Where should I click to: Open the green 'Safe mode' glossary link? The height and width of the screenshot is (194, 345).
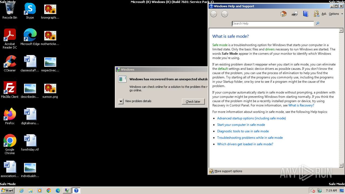point(220,45)
